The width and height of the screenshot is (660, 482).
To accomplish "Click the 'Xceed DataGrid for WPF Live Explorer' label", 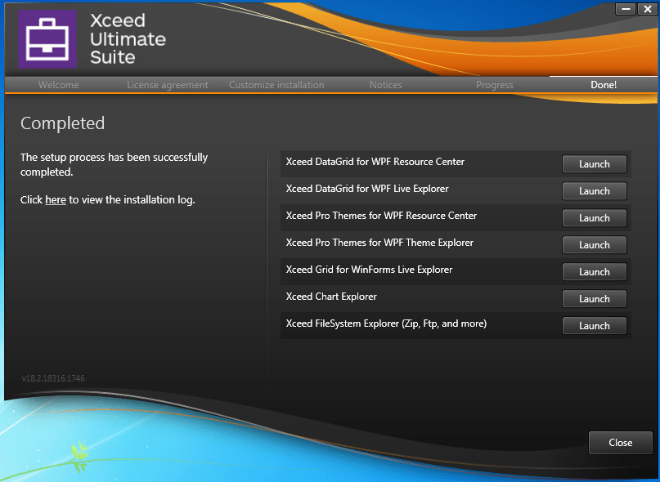I will click(x=367, y=189).
